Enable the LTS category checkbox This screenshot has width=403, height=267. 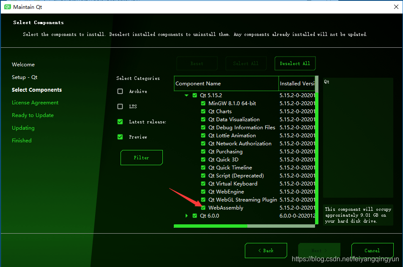(120, 106)
